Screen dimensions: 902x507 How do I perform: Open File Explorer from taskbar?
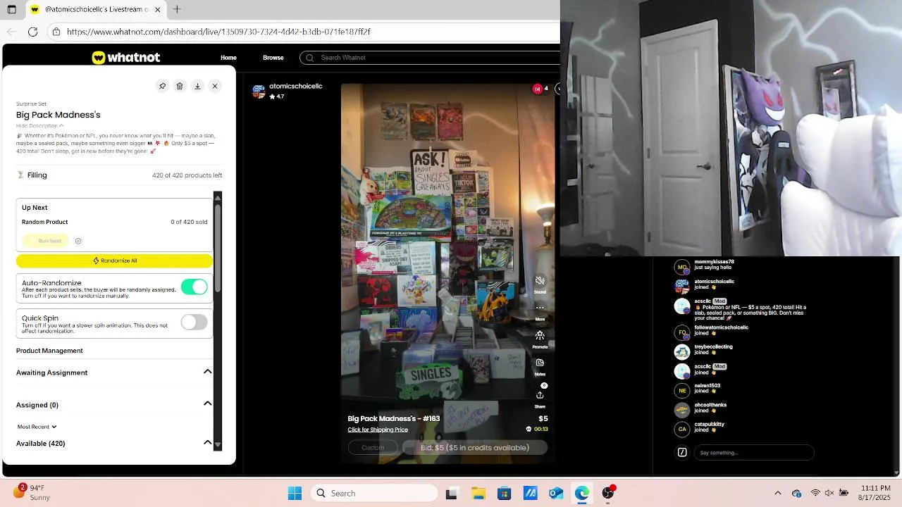pos(478,494)
